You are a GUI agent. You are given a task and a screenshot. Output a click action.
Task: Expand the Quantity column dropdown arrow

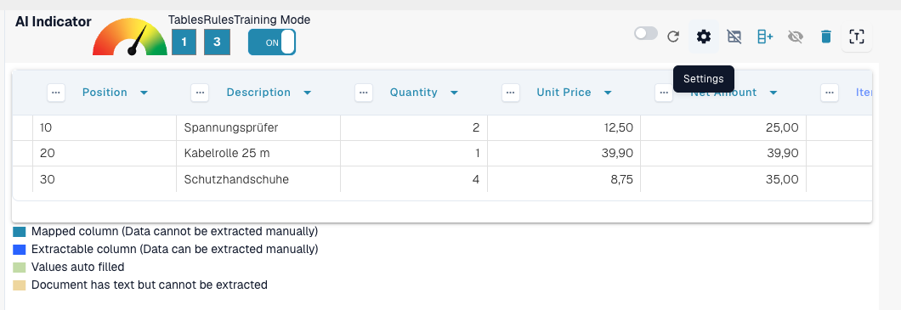tap(454, 93)
